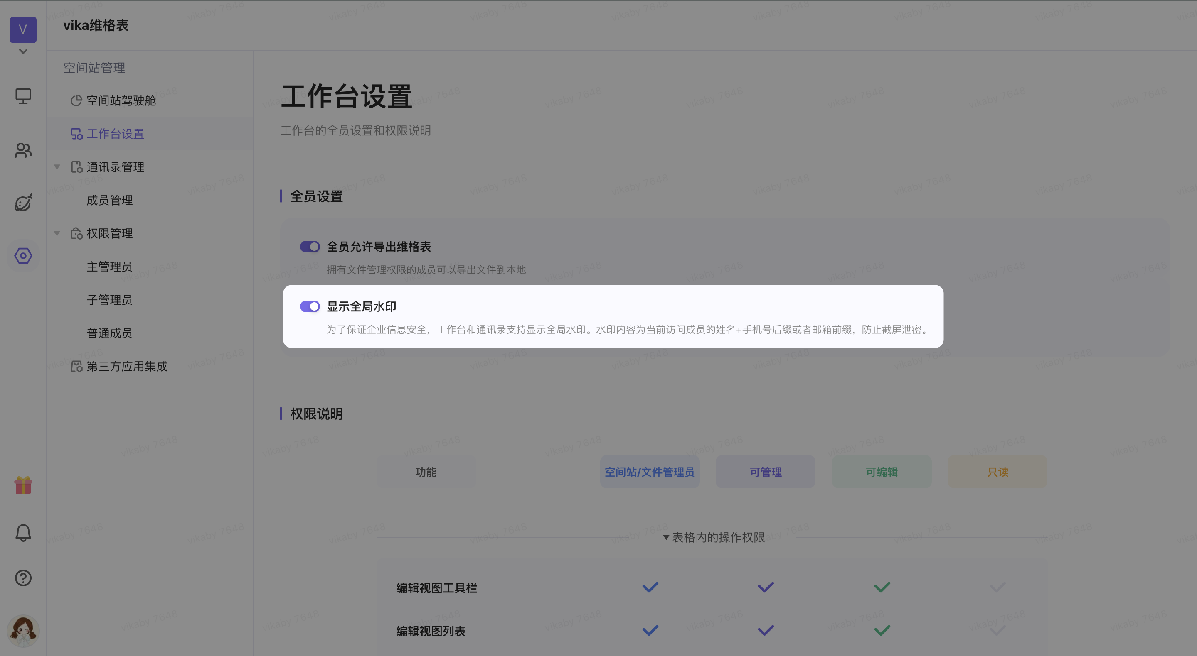
Task: Open the workbench monitor icon in sidebar
Action: pos(23,96)
